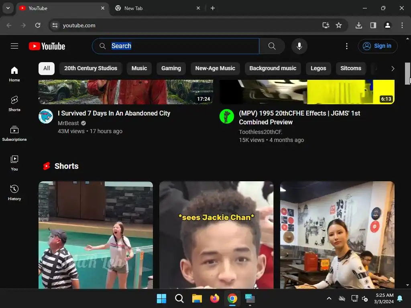Open the pool prank Short thumbnail
Screen dimensions: 411x308
click(96, 235)
